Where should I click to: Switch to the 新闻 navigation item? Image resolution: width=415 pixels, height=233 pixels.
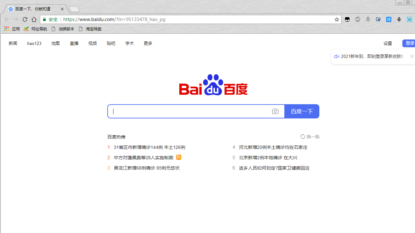[x=13, y=43]
